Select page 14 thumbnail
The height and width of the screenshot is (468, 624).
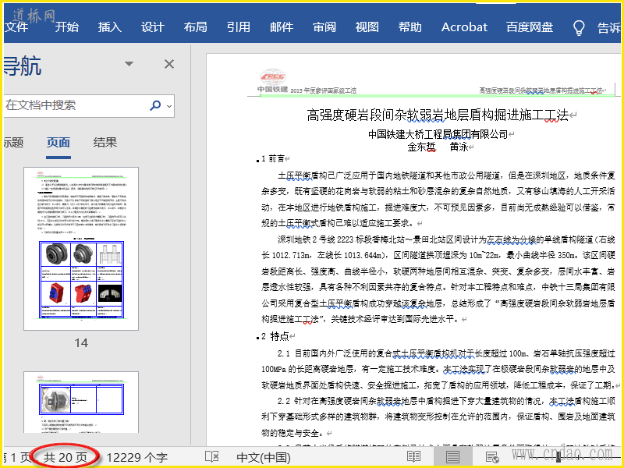point(81,250)
